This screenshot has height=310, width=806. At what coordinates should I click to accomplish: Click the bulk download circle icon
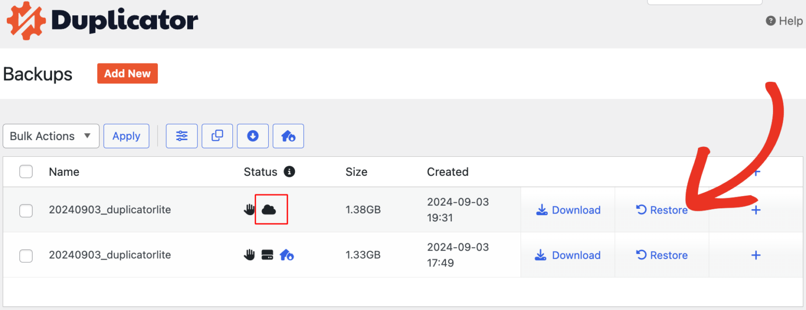tap(253, 136)
